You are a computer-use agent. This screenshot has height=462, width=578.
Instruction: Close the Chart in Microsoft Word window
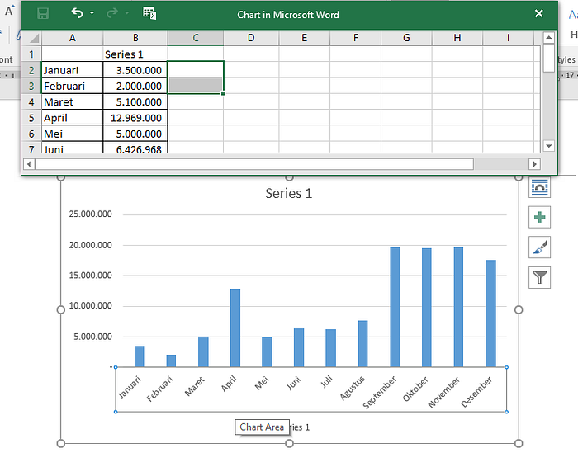pyautogui.click(x=538, y=14)
